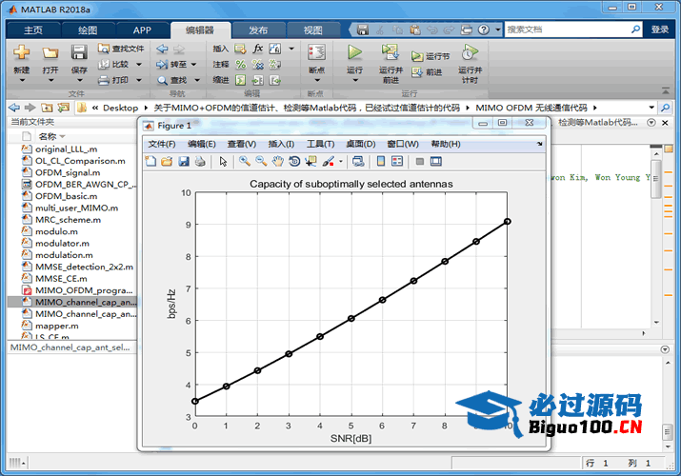Image resolution: width=681 pixels, height=476 pixels.
Task: Open Brush tool color dropdown in Figure 1
Action: coord(341,162)
